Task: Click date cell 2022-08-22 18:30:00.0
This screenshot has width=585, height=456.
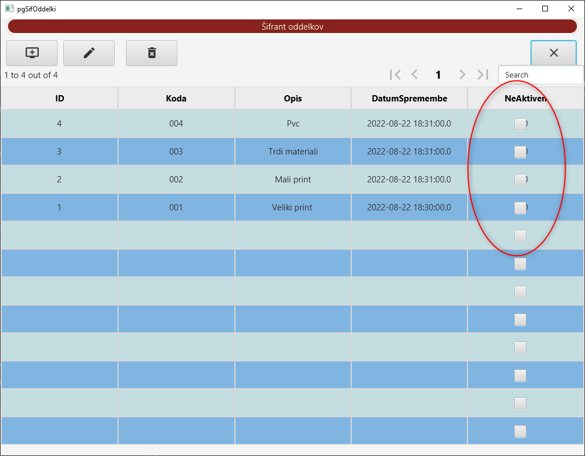Action: coord(409,207)
